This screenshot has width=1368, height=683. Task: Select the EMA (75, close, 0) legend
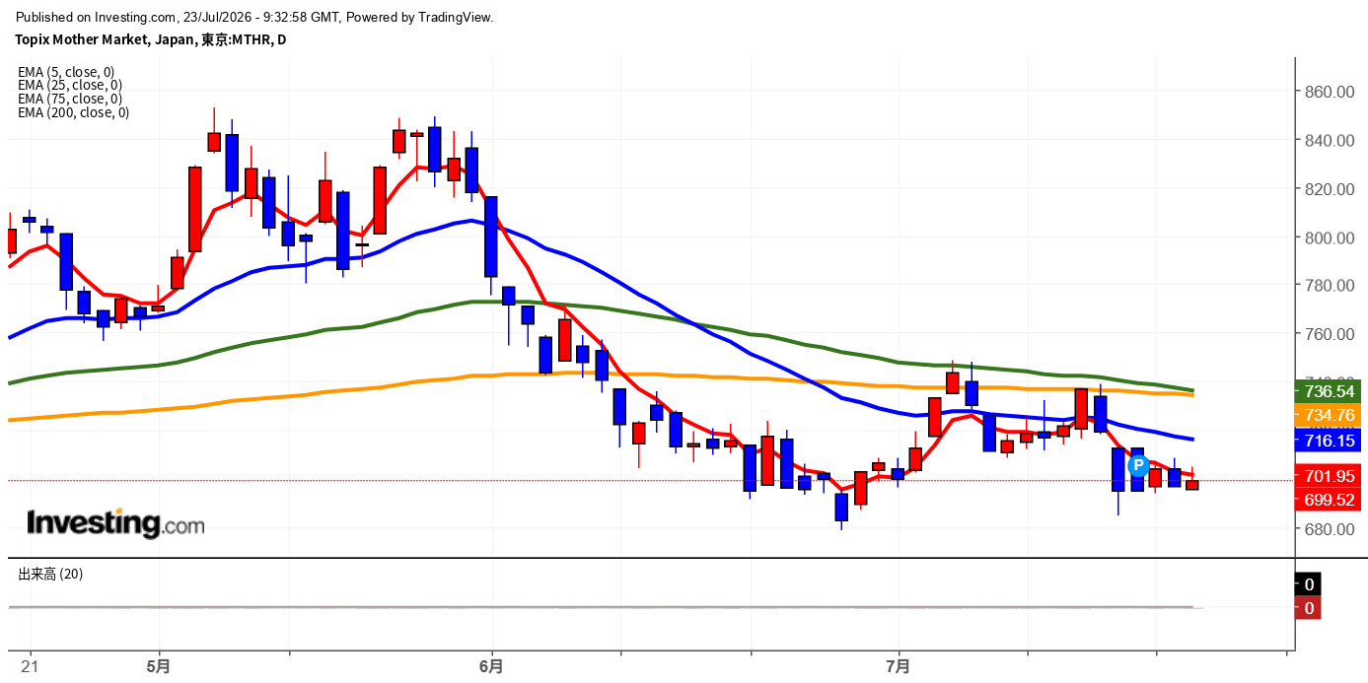pos(70,99)
